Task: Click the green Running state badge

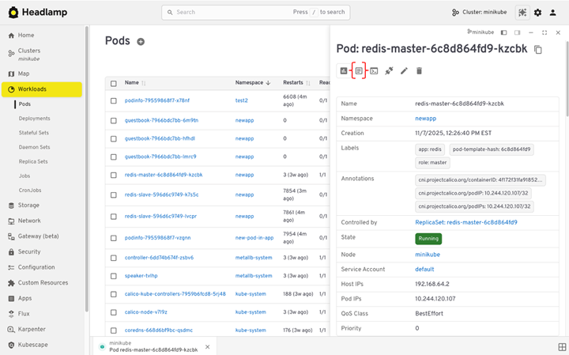Action: point(428,239)
